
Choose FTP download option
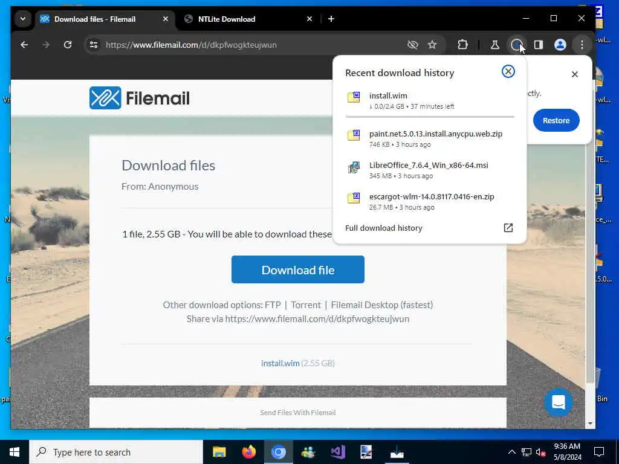(273, 305)
